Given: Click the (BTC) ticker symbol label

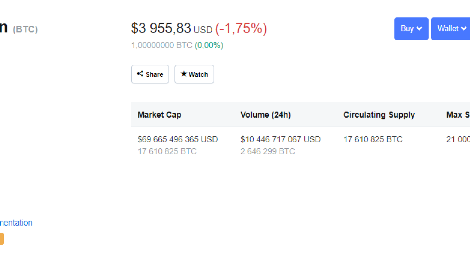Looking at the screenshot, I should (x=25, y=29).
